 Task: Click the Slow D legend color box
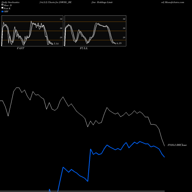tap(2, 5)
